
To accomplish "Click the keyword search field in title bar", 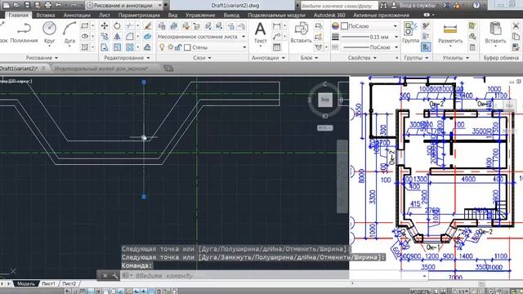I will pos(339,6).
